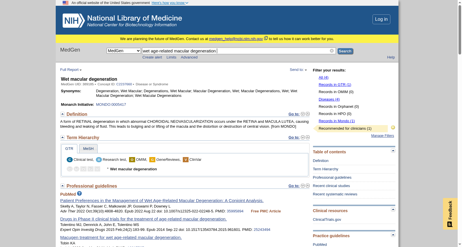
Task: Open the Full Report display dropdown
Action: click(x=71, y=70)
